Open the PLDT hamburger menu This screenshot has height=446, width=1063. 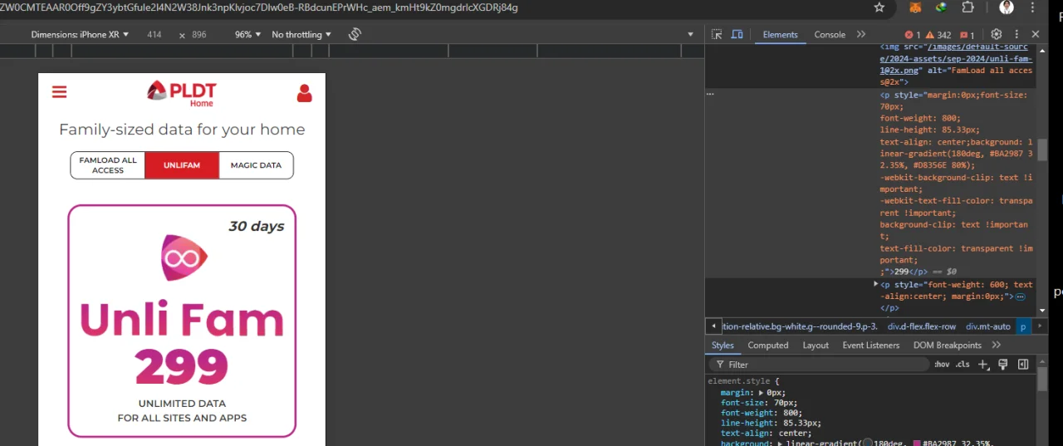pyautogui.click(x=59, y=92)
